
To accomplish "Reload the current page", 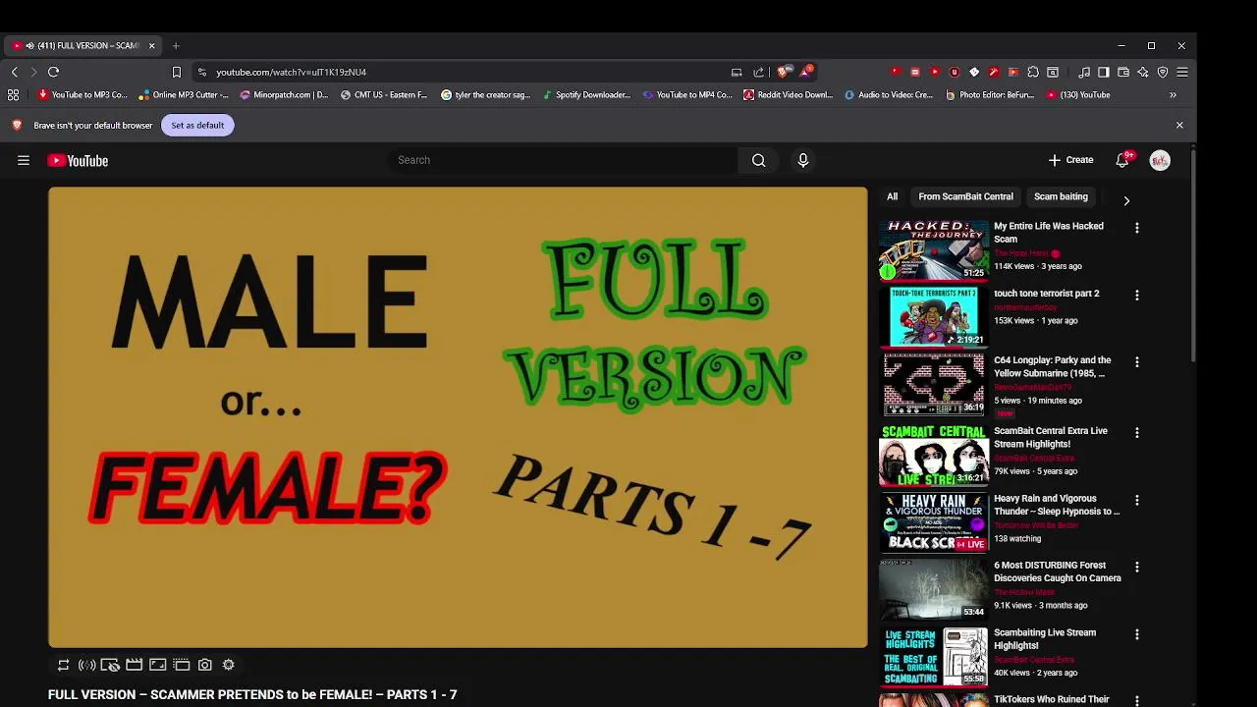I will tap(53, 72).
